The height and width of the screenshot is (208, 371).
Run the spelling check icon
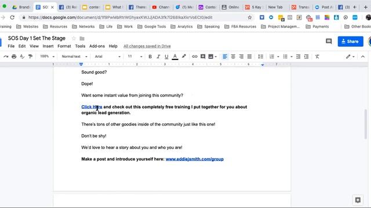[22, 57]
